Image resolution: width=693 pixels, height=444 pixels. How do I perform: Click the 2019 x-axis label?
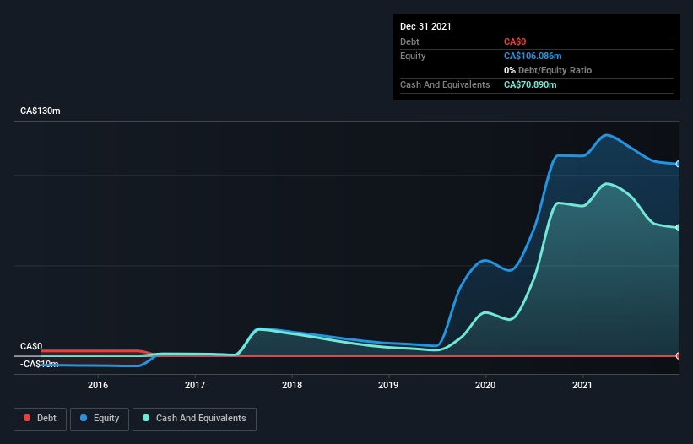pos(388,385)
